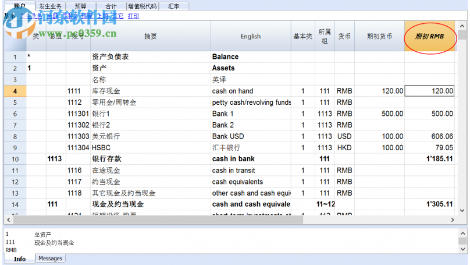Click the 总资产 line in info panel

[x=43, y=234]
